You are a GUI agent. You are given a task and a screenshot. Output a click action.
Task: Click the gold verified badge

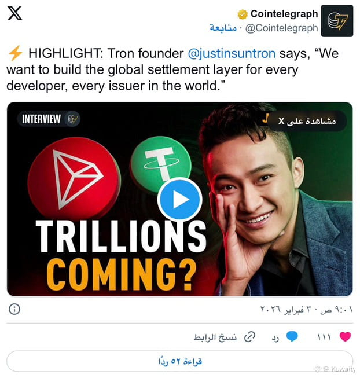coord(243,14)
